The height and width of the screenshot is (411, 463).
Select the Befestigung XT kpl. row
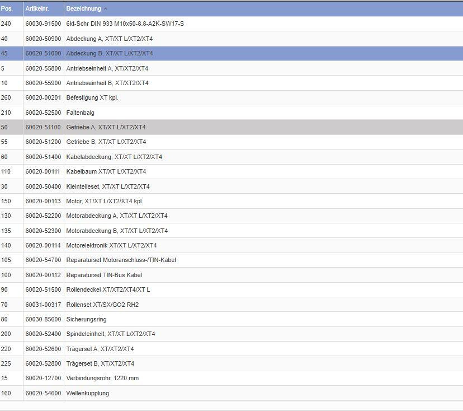pyautogui.click(x=92, y=97)
